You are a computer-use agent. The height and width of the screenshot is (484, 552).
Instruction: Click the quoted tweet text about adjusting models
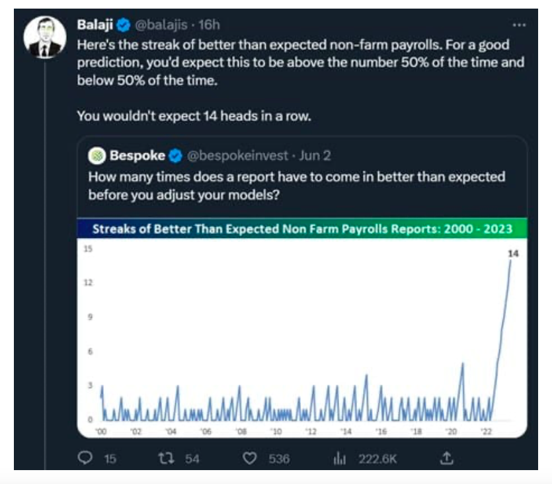tap(296, 186)
